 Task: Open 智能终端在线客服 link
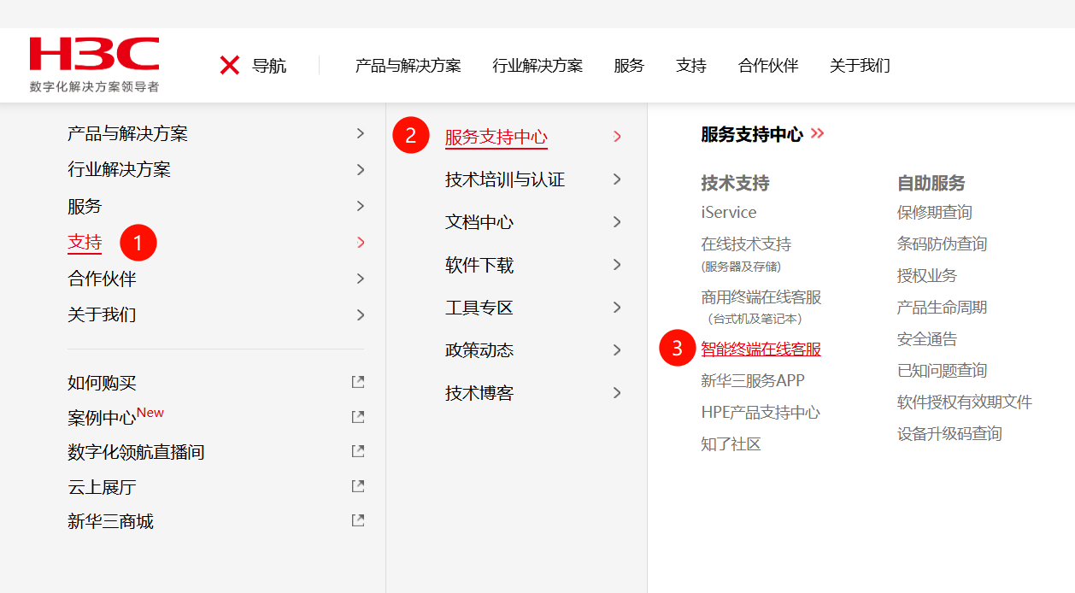point(761,349)
